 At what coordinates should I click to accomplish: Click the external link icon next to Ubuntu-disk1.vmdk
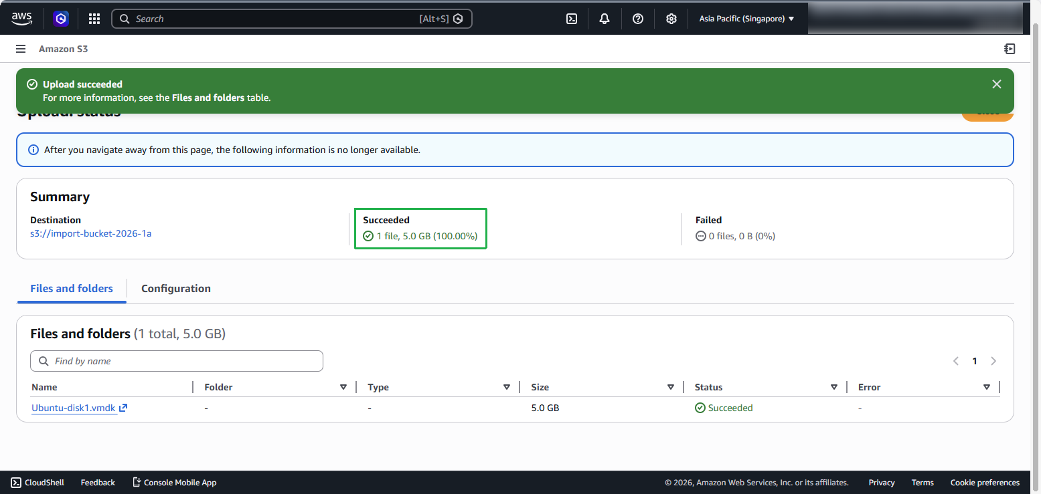(123, 408)
